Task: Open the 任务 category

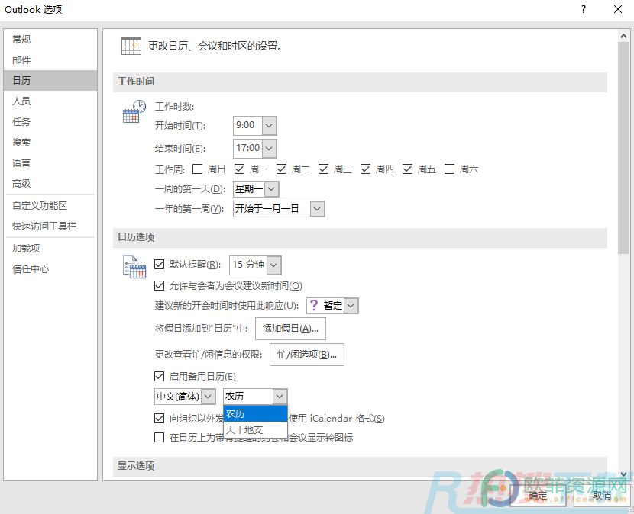Action: click(x=50, y=121)
